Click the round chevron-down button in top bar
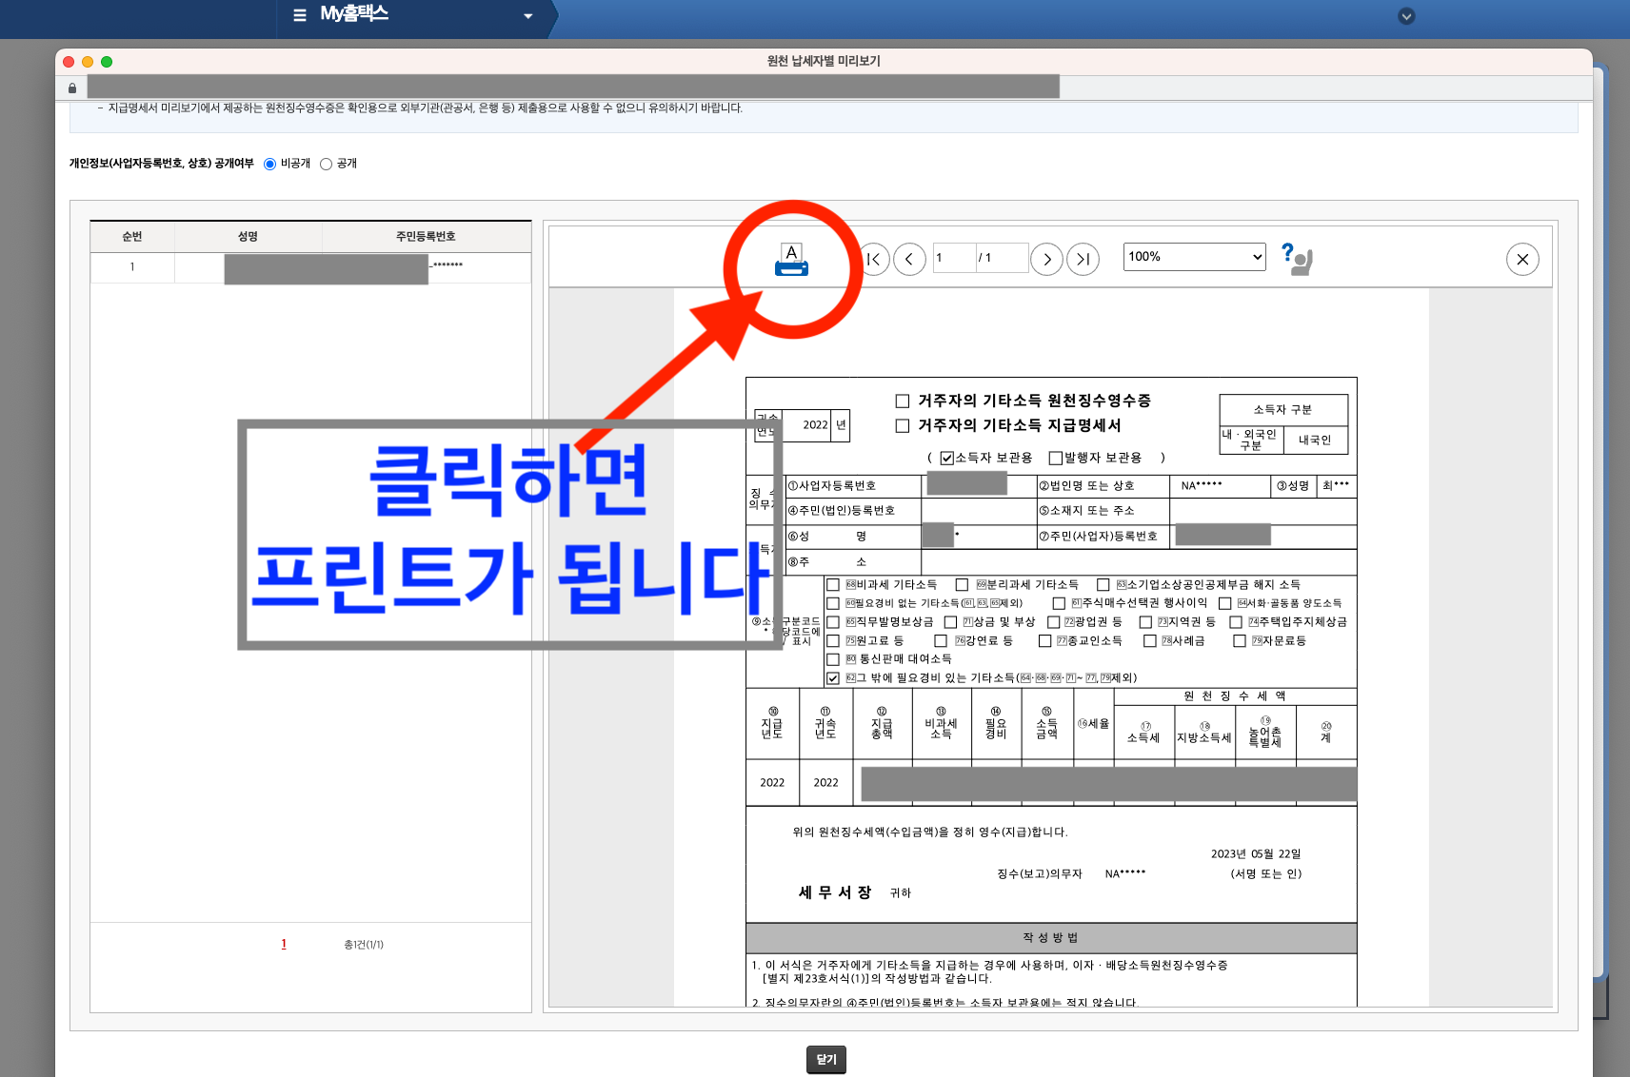 click(x=1406, y=16)
